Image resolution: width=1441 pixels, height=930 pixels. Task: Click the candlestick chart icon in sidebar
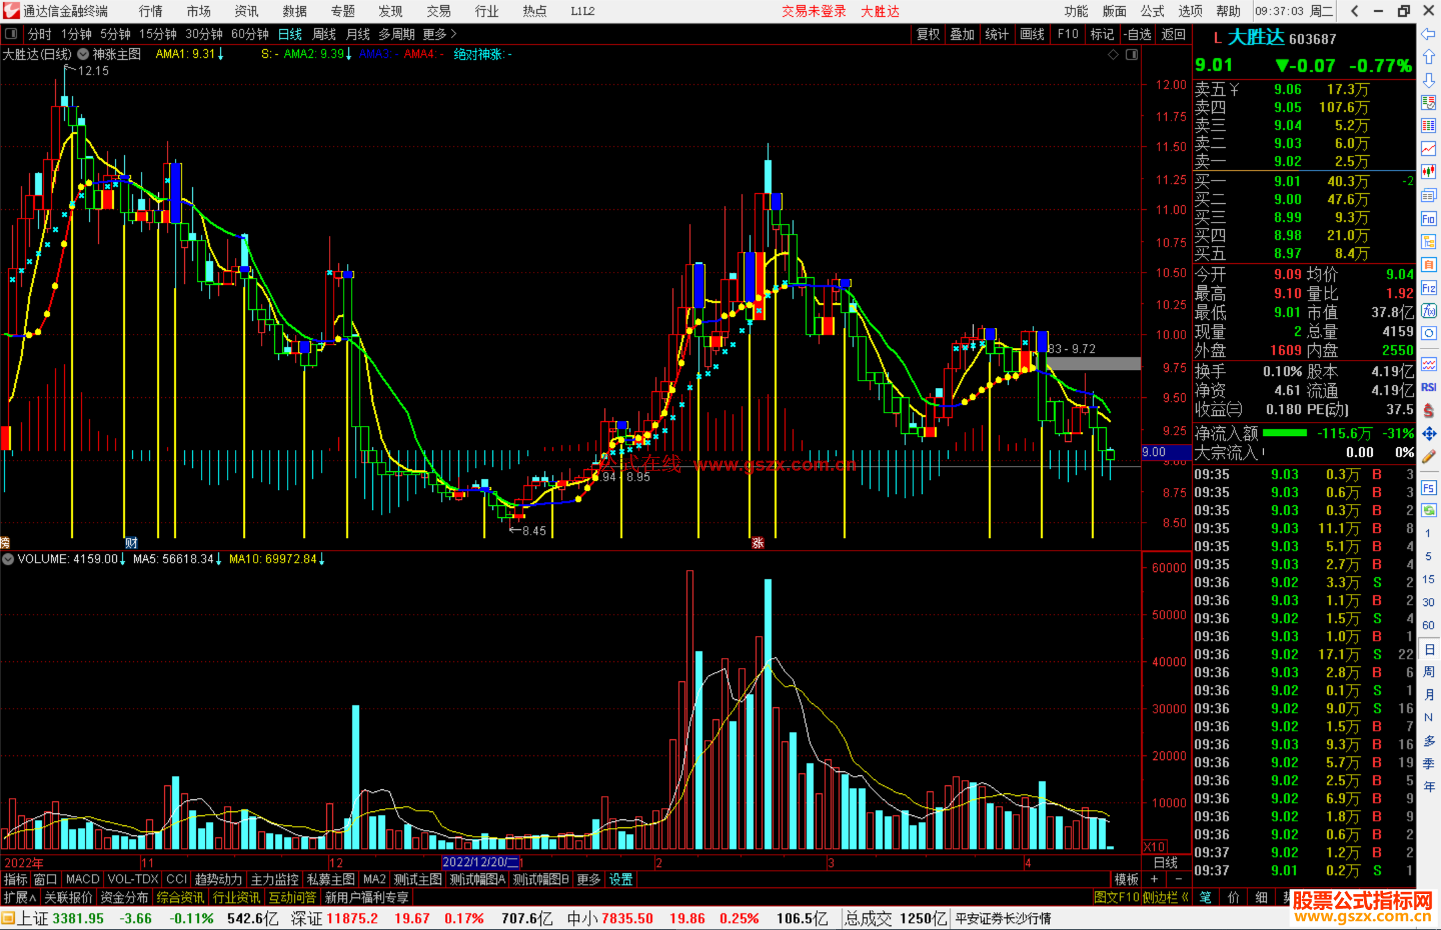point(1428,172)
